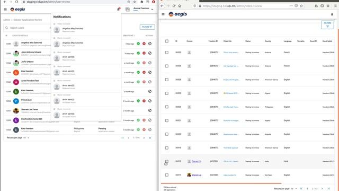Click Sherwin Jet Ferrer row in user list

(x=79, y=111)
